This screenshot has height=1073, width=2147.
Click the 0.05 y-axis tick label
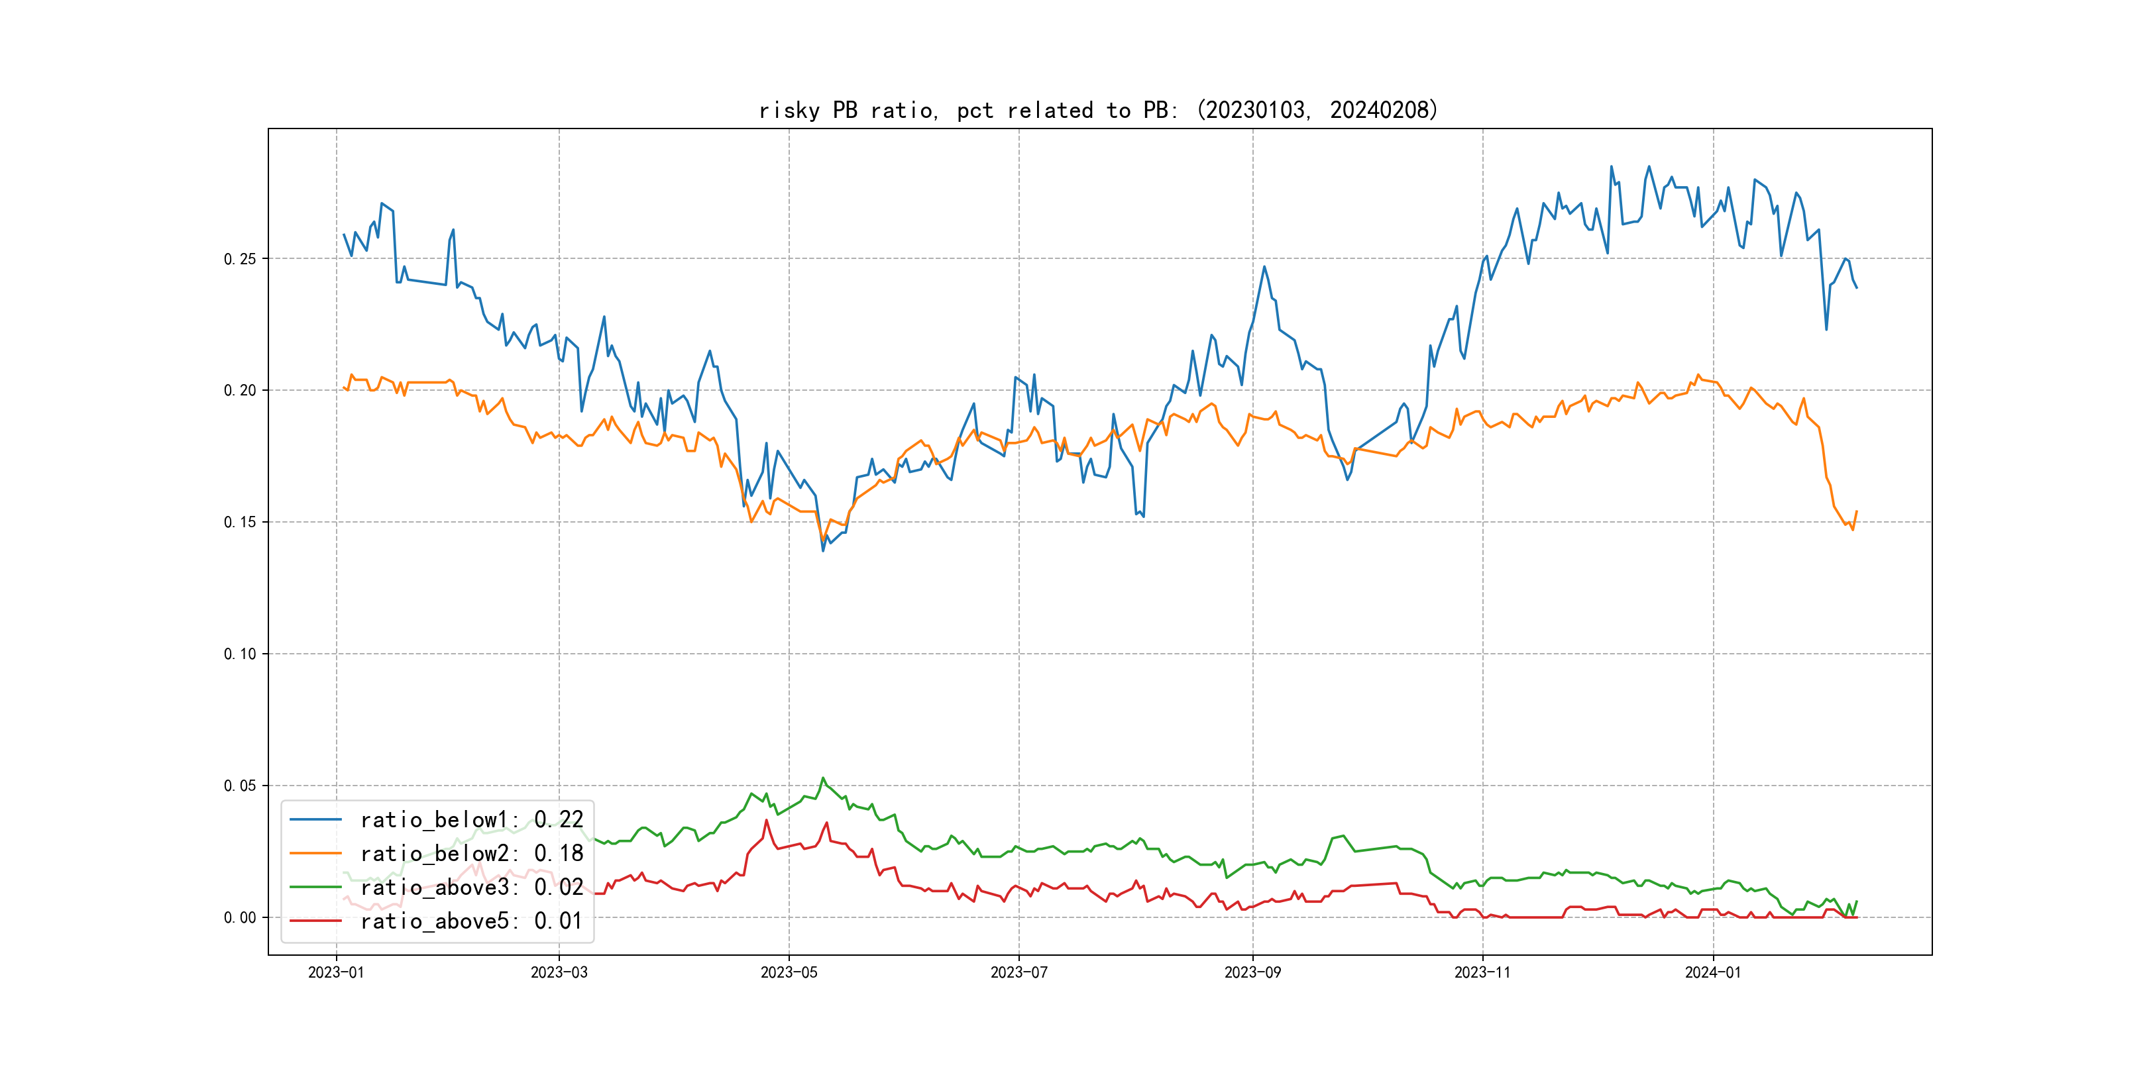(x=240, y=786)
